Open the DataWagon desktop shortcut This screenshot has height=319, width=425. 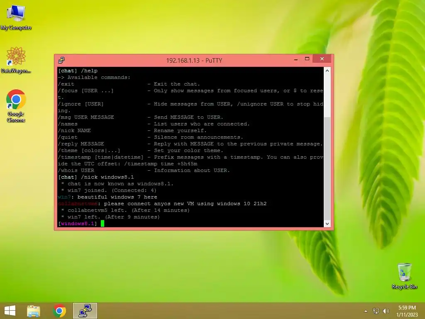click(x=16, y=60)
